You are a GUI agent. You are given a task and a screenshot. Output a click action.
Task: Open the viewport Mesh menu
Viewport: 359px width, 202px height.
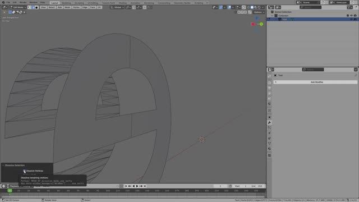point(67,7)
